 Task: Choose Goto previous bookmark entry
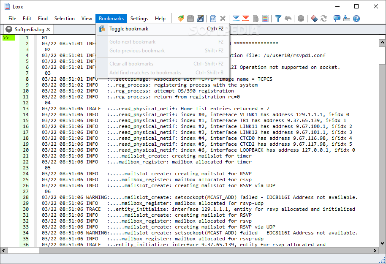(163, 51)
